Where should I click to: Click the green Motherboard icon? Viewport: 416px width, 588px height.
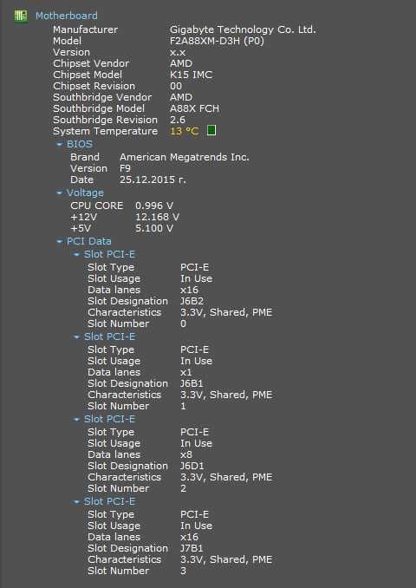pos(21,16)
